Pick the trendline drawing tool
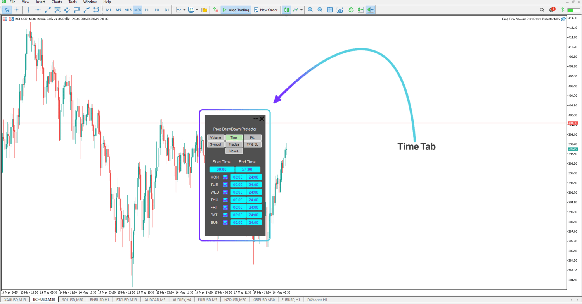This screenshot has height=304, width=582. click(48, 10)
